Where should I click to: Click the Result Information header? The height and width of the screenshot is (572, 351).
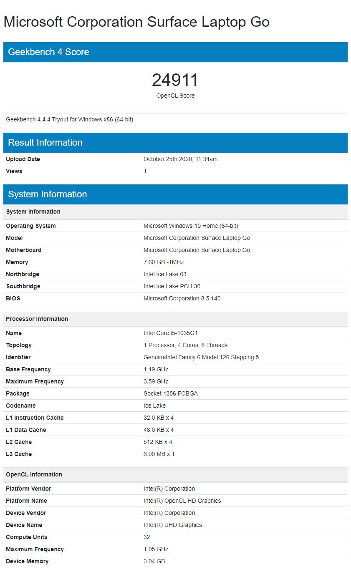pos(175,143)
